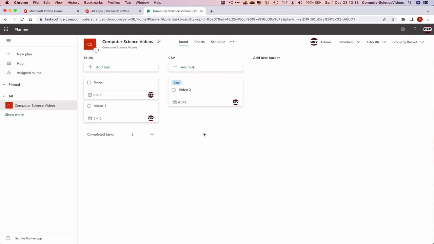Bookmark this page star icon

pyautogui.click(x=393, y=19)
